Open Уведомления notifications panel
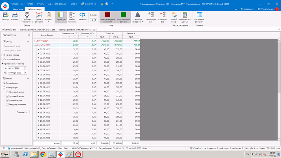Screen dimensions: 281x158 click(x=266, y=9)
